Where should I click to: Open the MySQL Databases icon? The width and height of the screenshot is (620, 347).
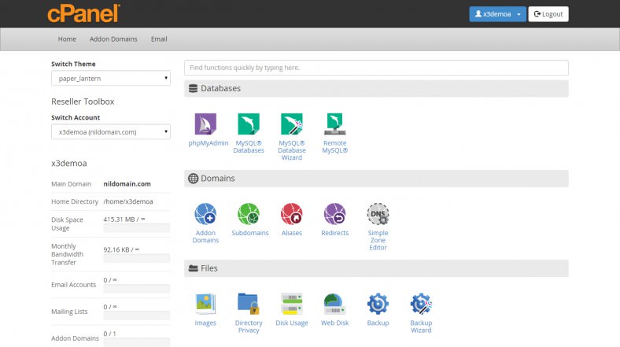click(x=249, y=124)
